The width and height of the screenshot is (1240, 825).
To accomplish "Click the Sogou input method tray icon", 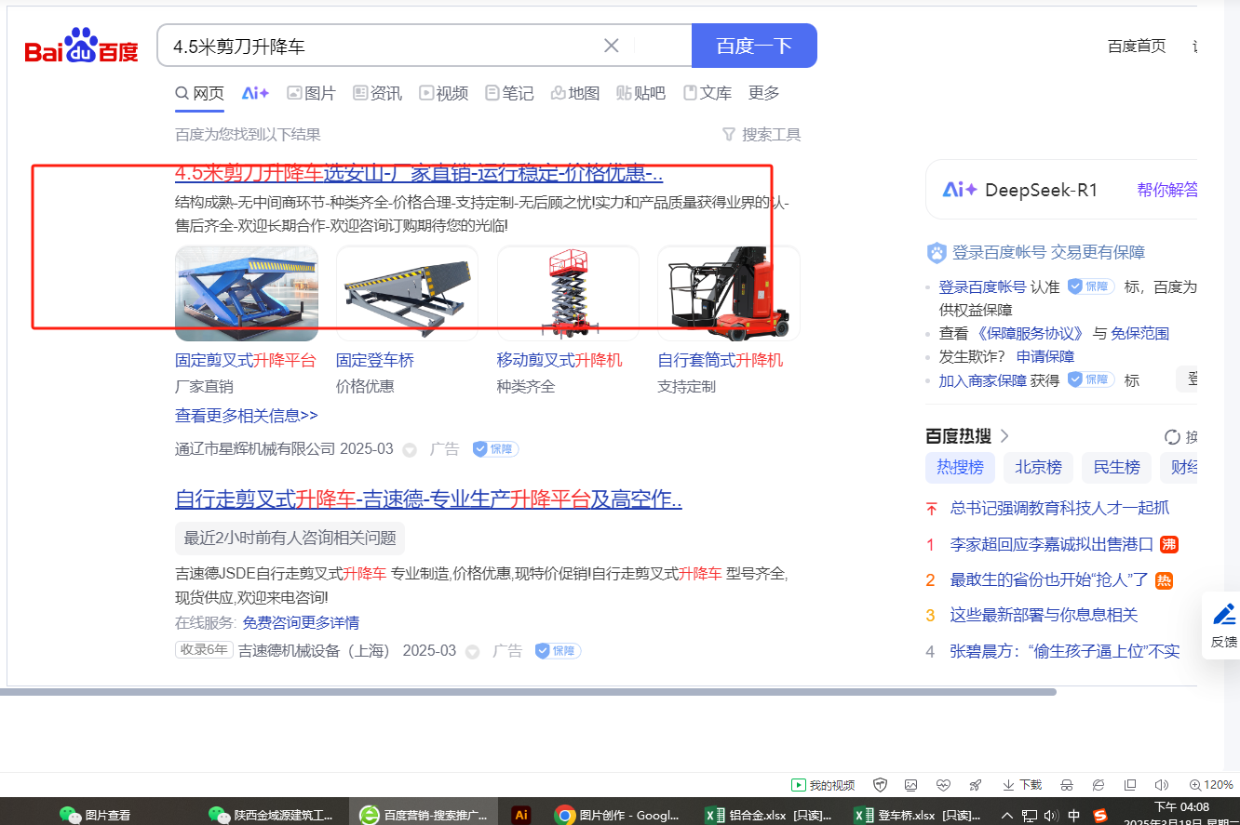I will [x=1100, y=816].
